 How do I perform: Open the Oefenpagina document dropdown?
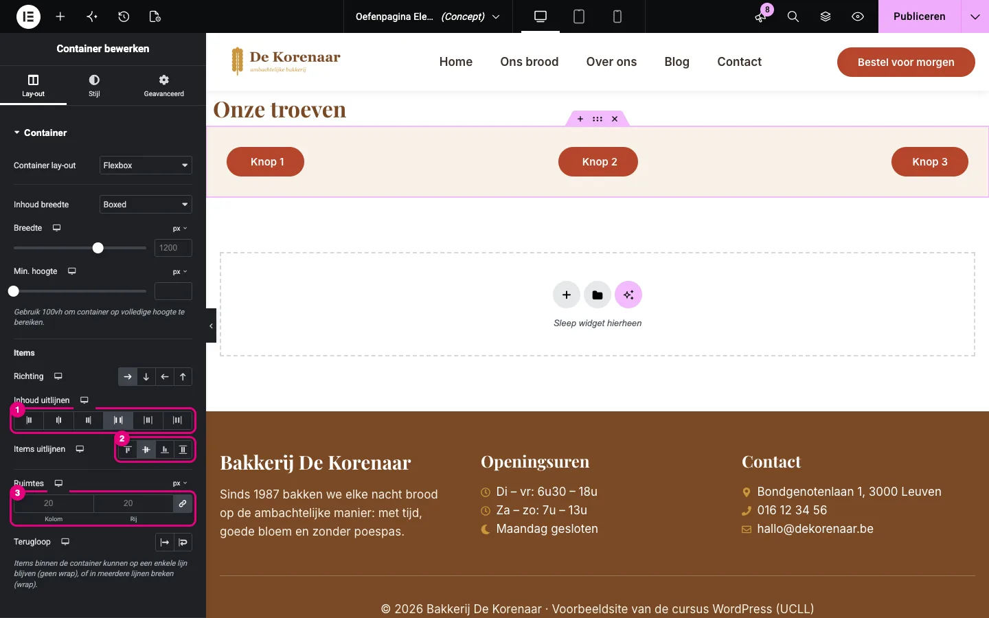428,16
